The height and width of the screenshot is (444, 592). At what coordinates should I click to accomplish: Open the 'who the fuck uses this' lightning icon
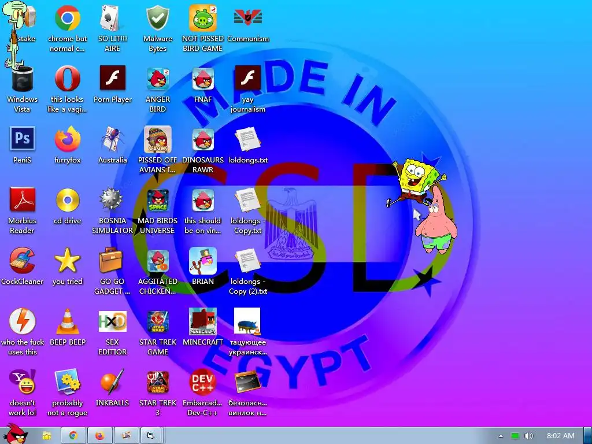point(23,321)
